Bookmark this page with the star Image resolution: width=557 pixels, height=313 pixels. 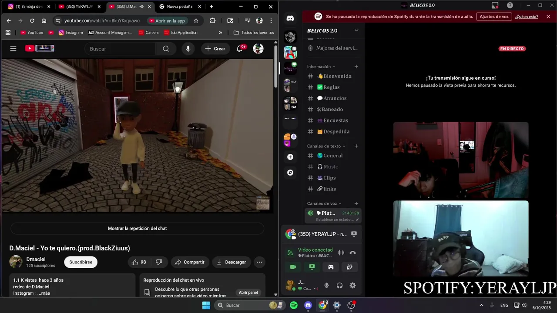[196, 20]
